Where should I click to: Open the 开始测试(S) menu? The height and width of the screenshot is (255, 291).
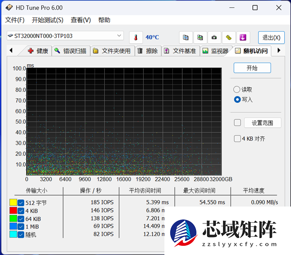[48, 20]
